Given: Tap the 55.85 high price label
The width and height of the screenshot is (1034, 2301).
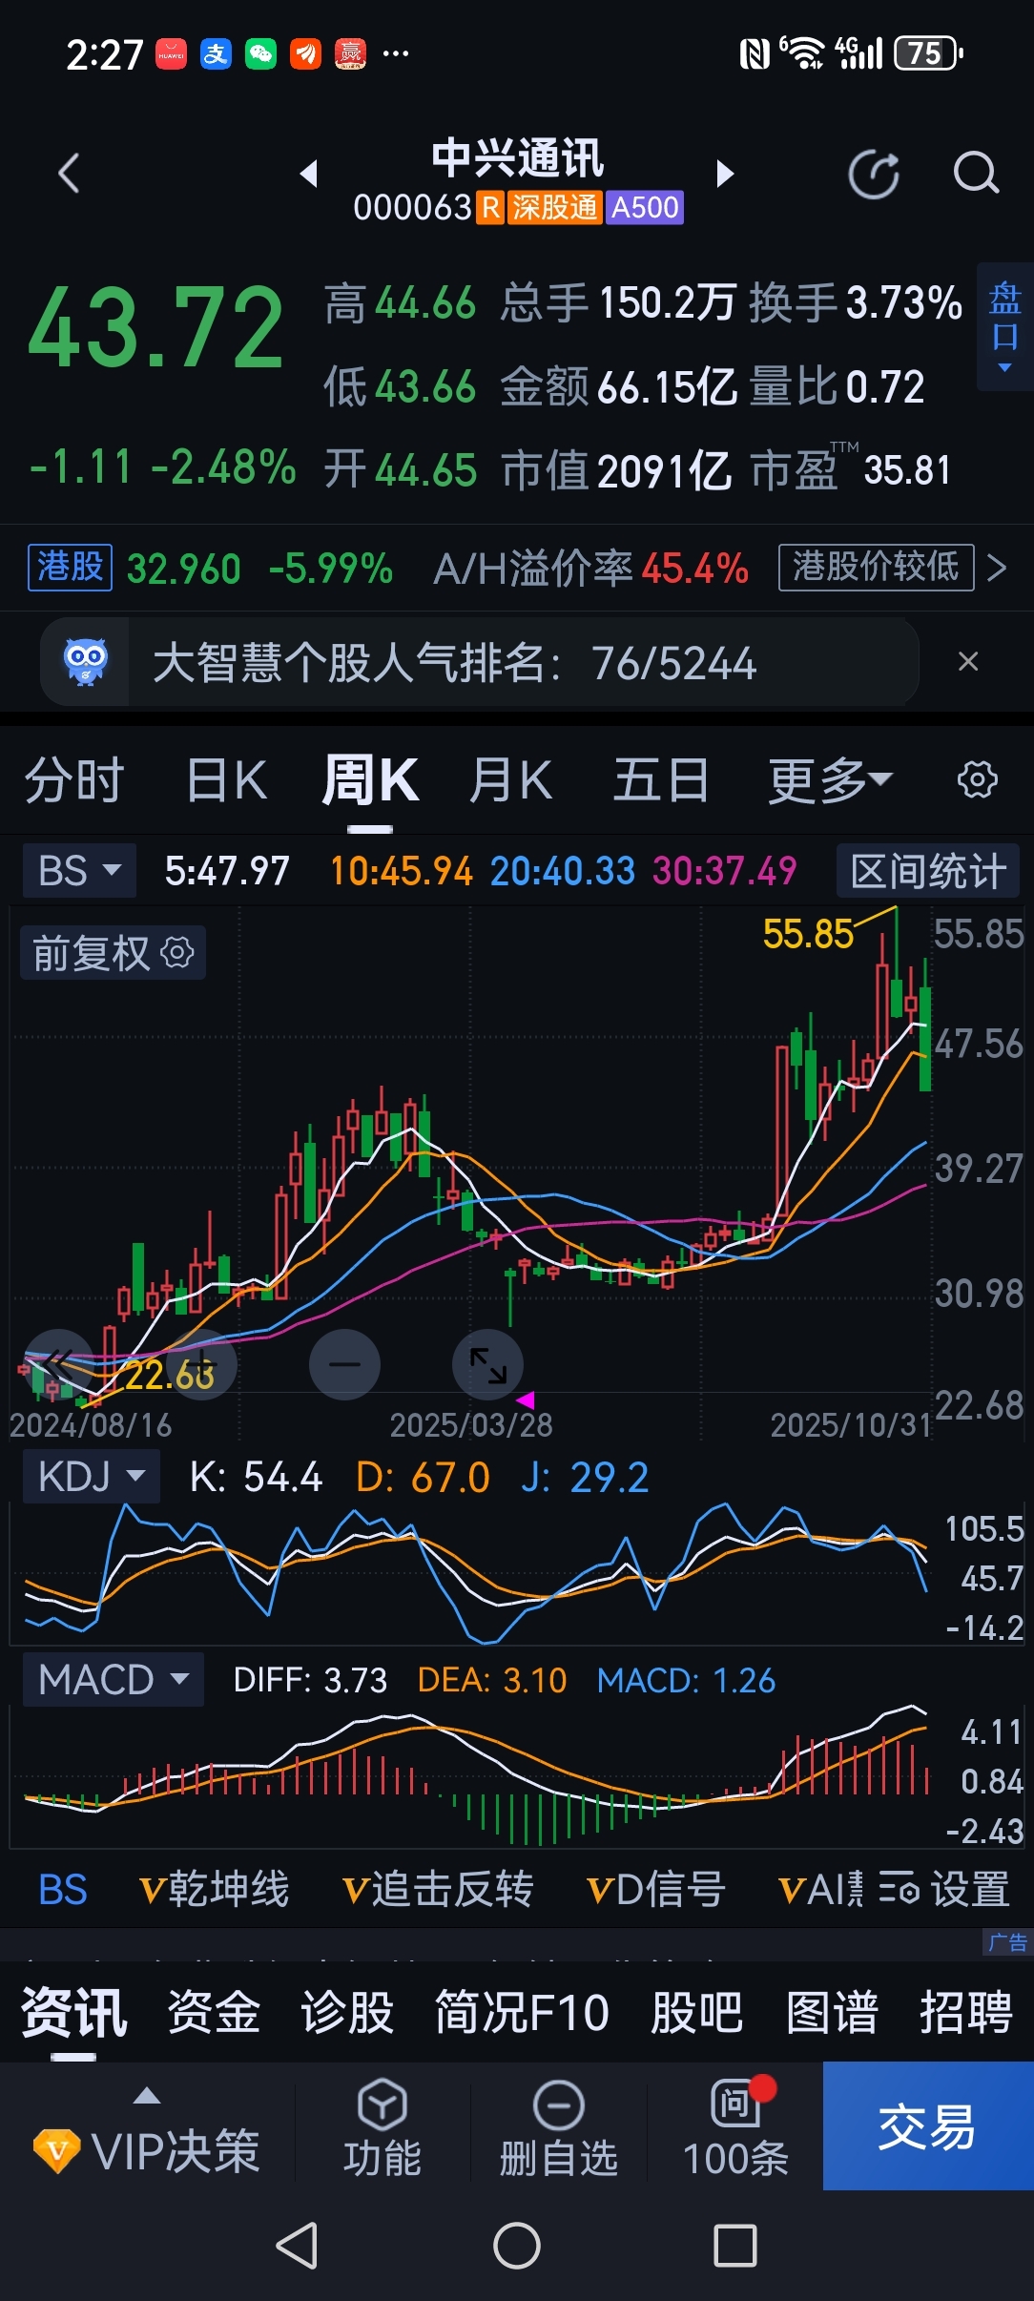Looking at the screenshot, I should point(807,934).
